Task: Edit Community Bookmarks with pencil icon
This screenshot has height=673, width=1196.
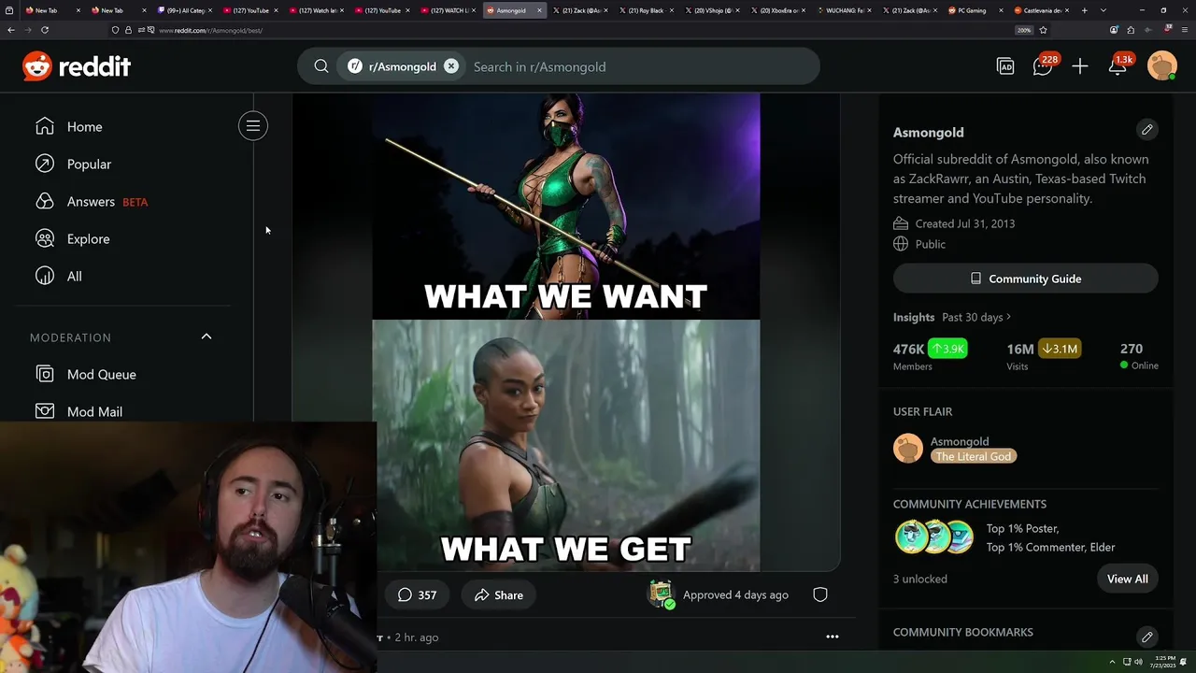Action: 1146,637
